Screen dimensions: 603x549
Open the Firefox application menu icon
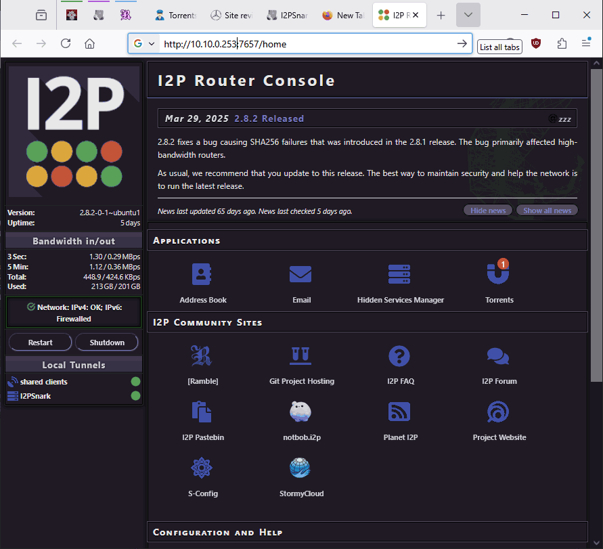[586, 43]
